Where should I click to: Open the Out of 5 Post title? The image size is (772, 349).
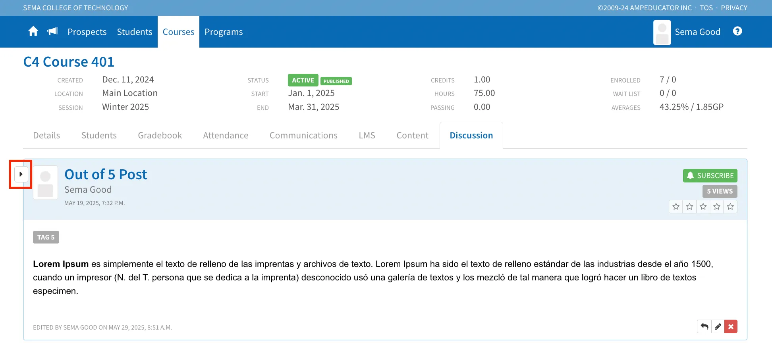(106, 174)
